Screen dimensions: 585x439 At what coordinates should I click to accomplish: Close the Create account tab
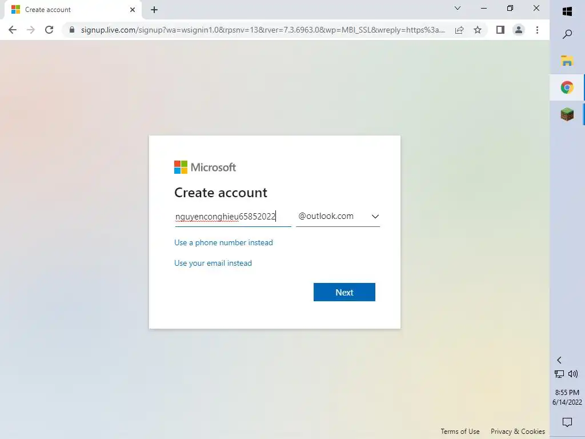click(x=133, y=10)
